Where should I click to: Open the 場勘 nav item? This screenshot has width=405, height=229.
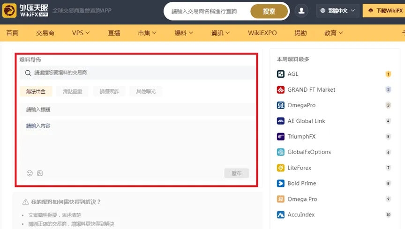(300, 33)
